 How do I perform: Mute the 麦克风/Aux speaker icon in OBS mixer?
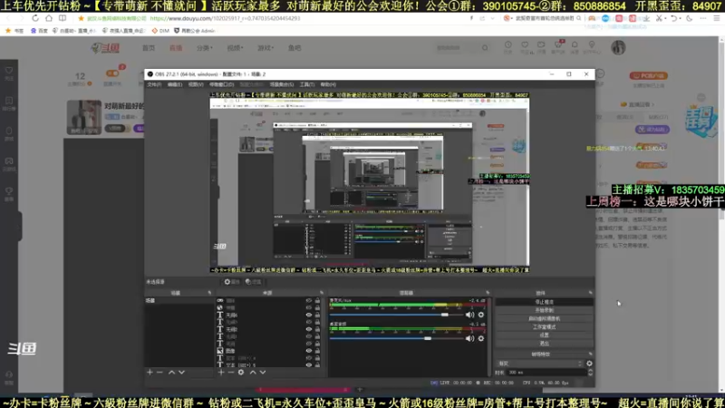[469, 315]
